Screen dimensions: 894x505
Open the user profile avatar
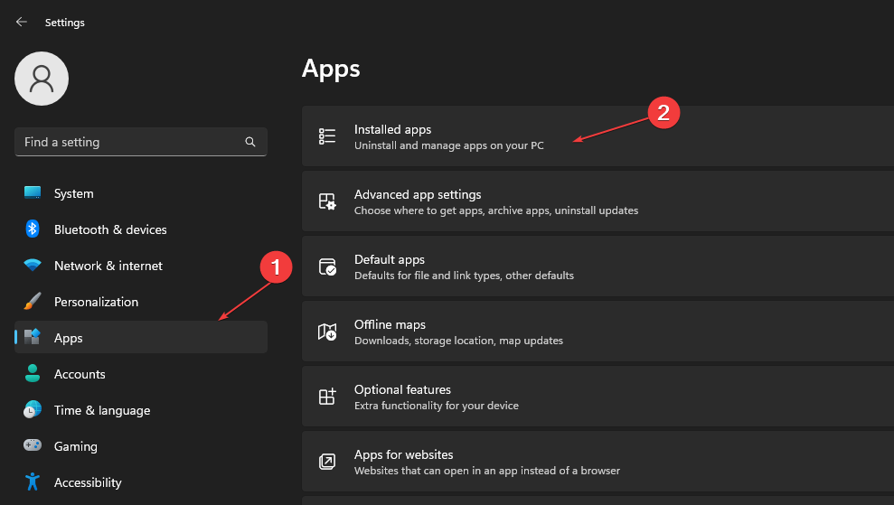point(42,79)
